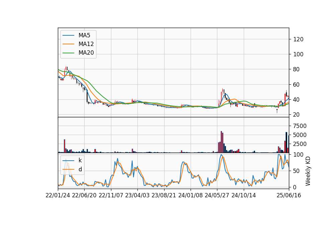The image size is (321, 230).
Task: Click the 120 price axis label
Action: pyautogui.click(x=298, y=39)
